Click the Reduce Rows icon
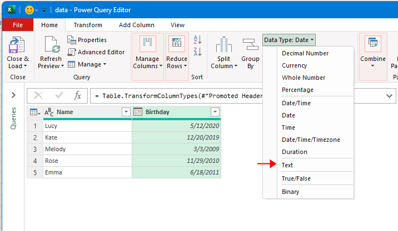This screenshot has height=231, width=398. point(177,44)
